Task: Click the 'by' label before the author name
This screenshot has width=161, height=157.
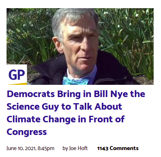Action: pos(65,148)
